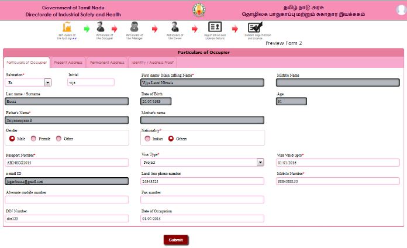Image resolution: width=407 pixels, height=248 pixels.
Task: Click the Alternate mobile number field
Action: pos(67,199)
